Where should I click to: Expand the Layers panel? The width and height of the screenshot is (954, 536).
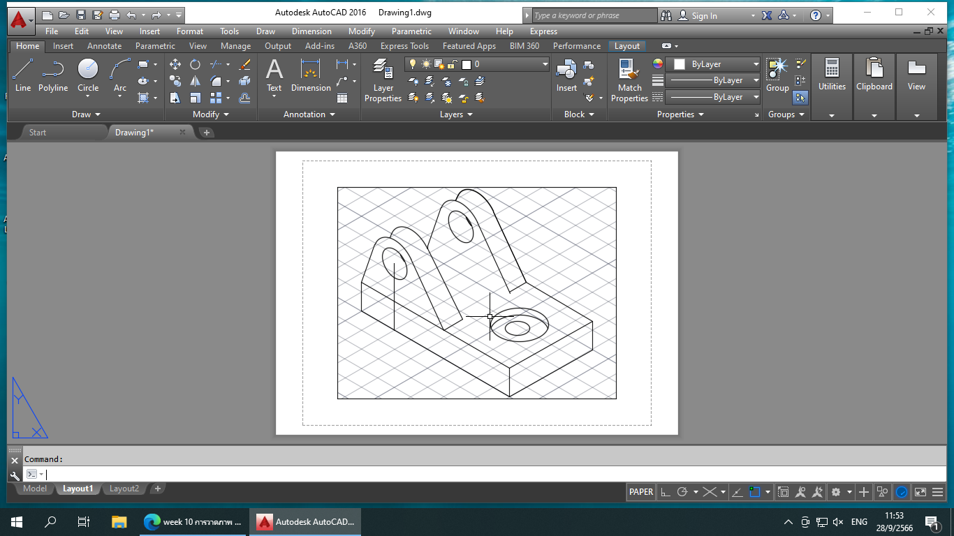(x=456, y=114)
